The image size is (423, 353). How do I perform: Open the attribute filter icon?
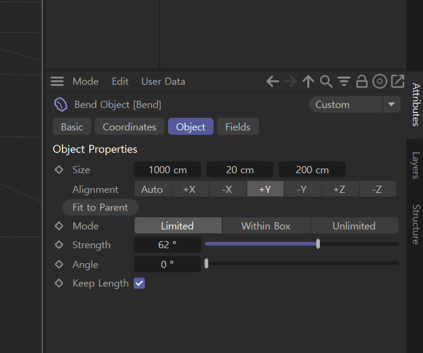click(344, 82)
